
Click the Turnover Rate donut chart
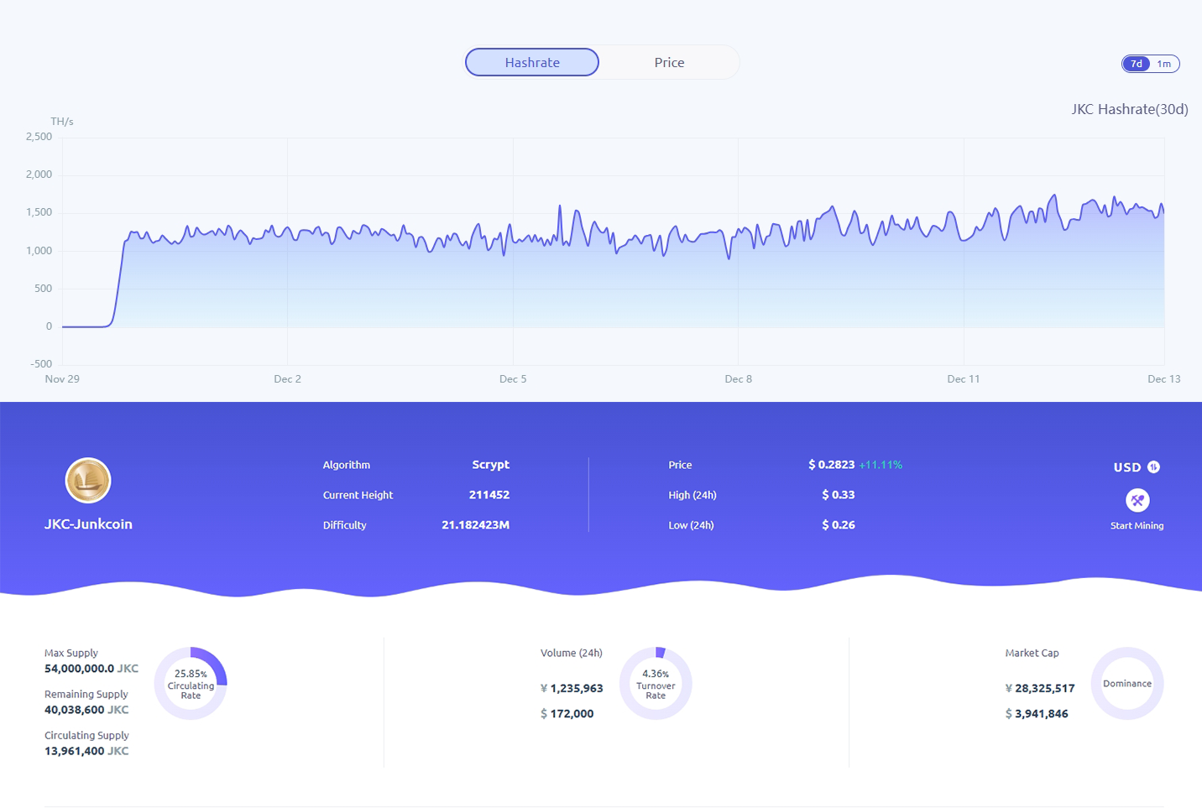pos(656,684)
